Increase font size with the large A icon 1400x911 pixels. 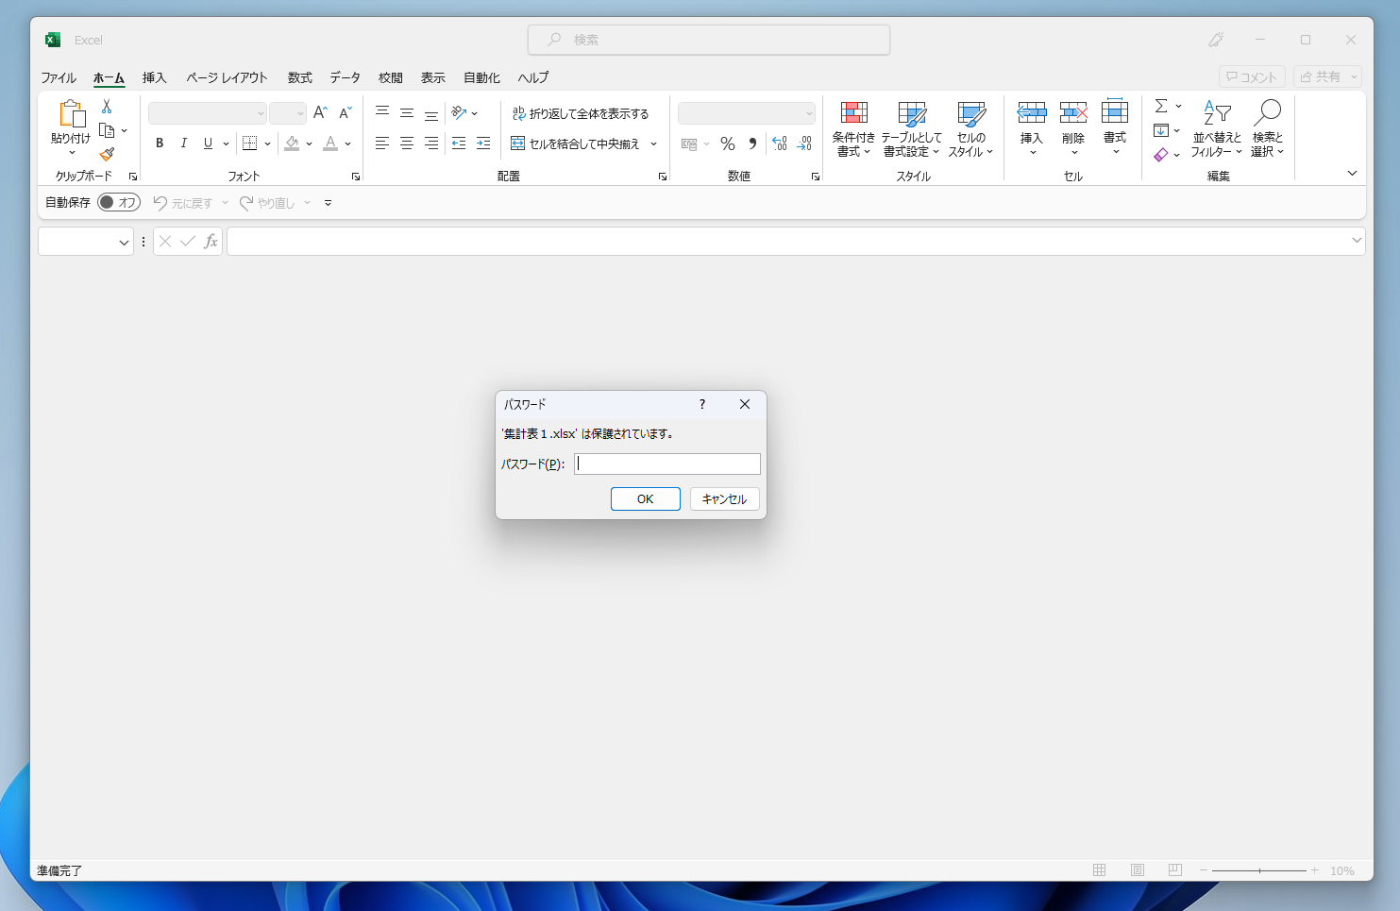[320, 113]
